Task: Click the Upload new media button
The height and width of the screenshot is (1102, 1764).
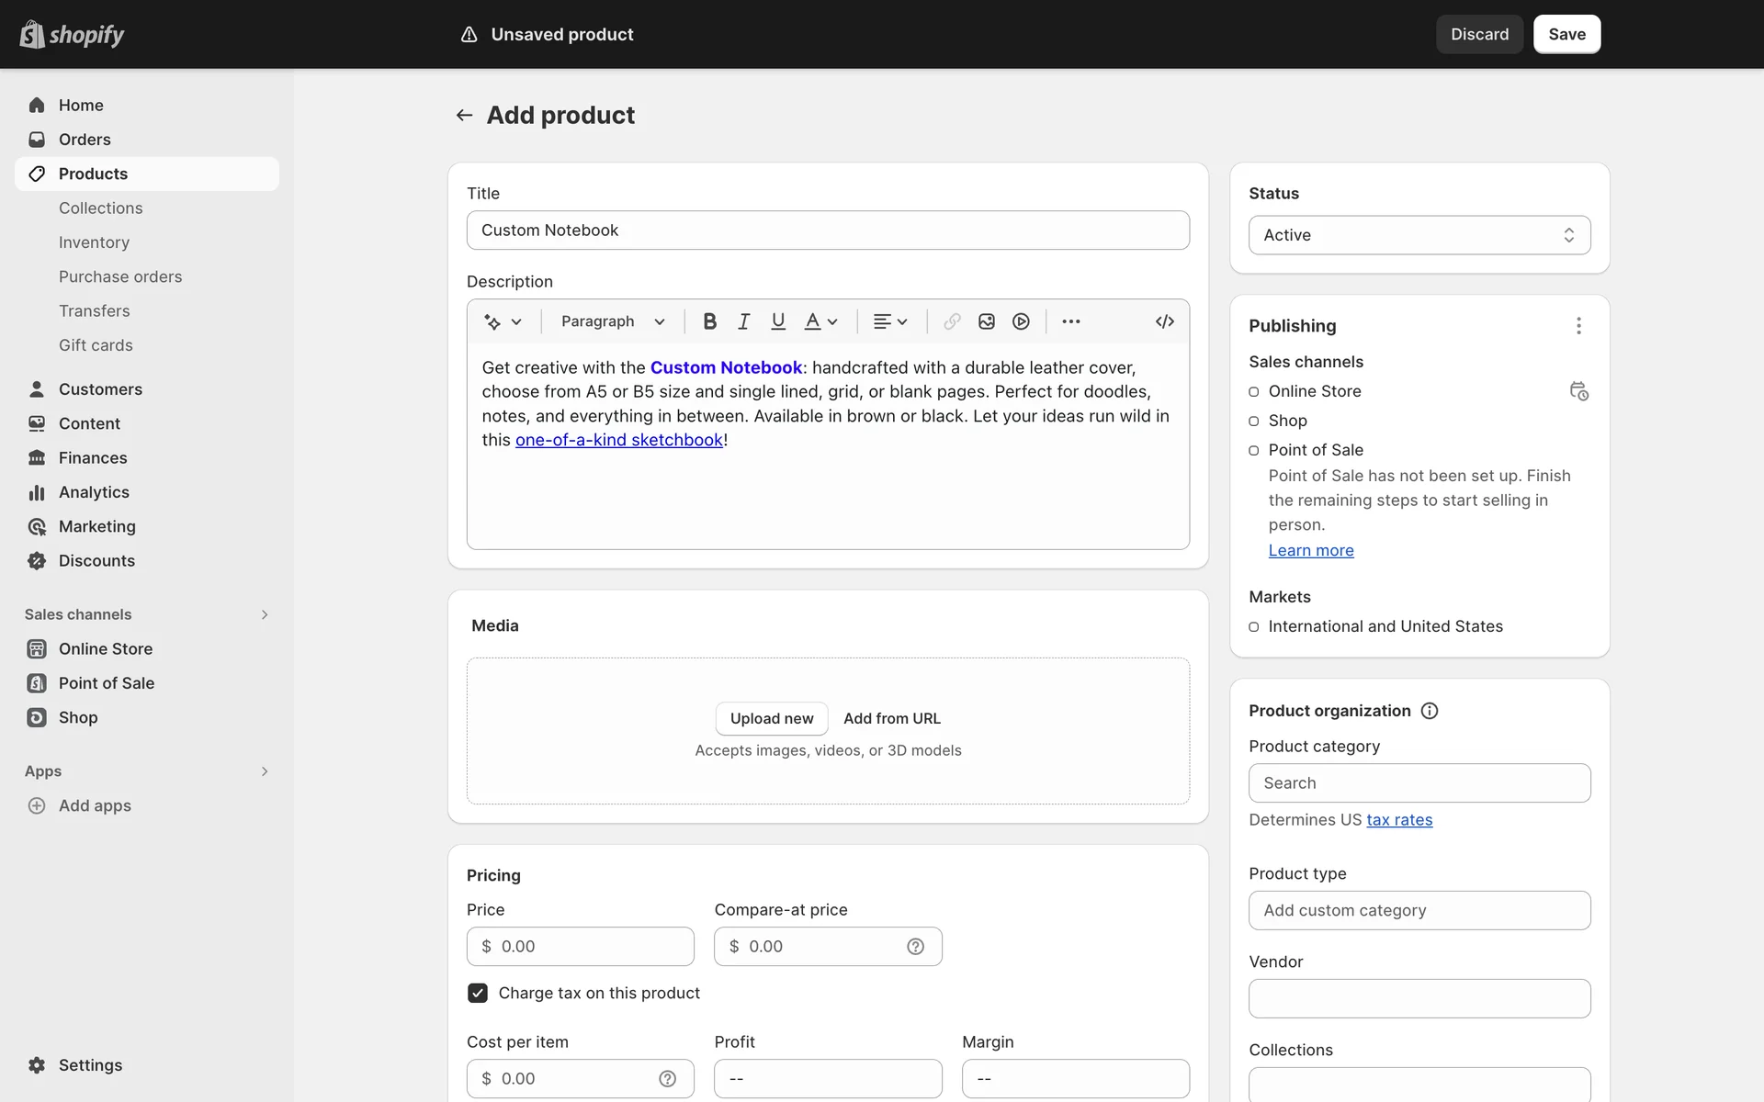Action: coord(771,718)
